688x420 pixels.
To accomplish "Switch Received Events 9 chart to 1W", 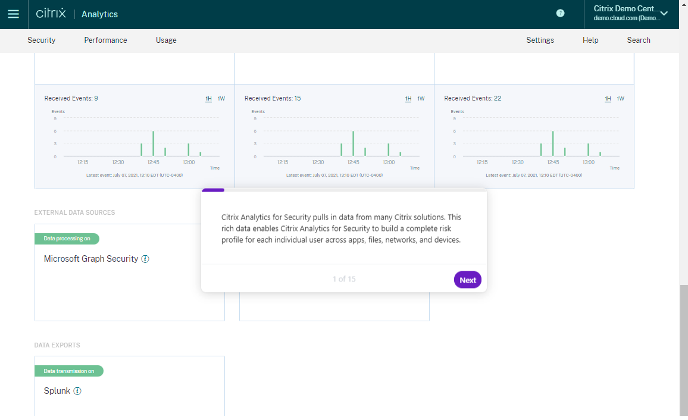I will coord(221,99).
